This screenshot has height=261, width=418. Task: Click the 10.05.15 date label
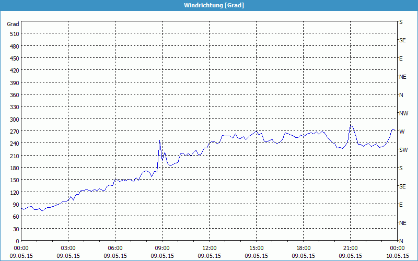(x=397, y=256)
